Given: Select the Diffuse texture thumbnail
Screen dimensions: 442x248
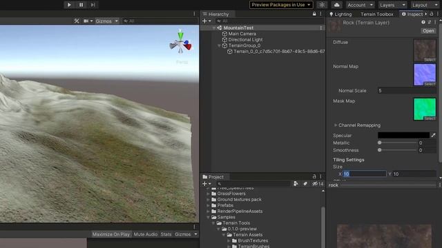Looking at the screenshot, I should click(x=425, y=50).
